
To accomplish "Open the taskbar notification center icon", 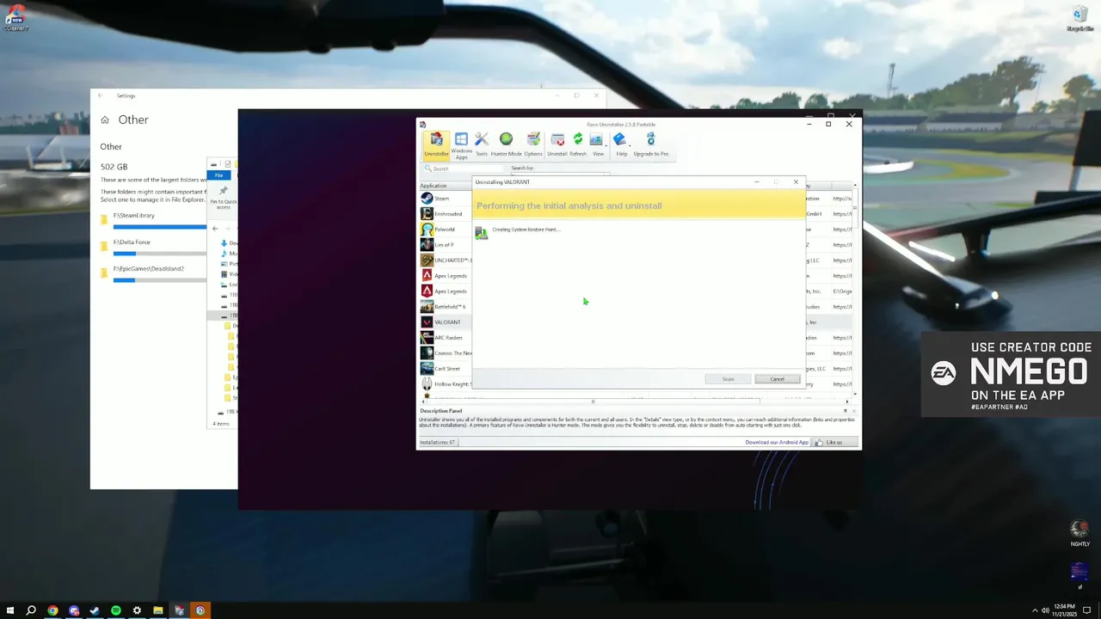I will click(1087, 610).
